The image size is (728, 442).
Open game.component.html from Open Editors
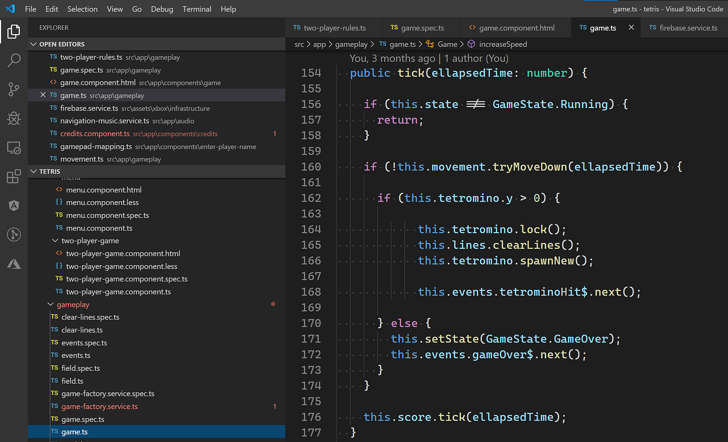click(x=97, y=82)
